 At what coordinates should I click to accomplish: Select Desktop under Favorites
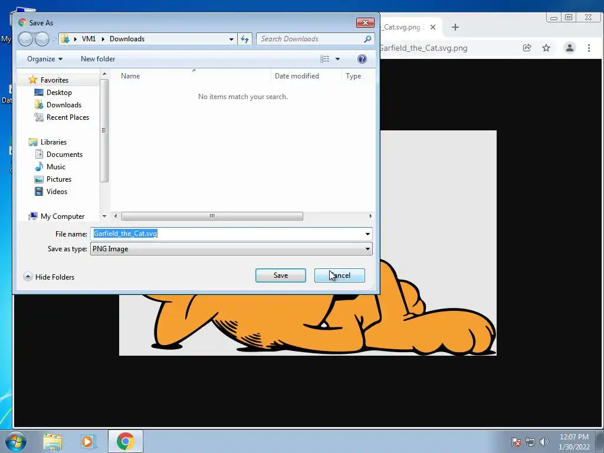(x=59, y=93)
